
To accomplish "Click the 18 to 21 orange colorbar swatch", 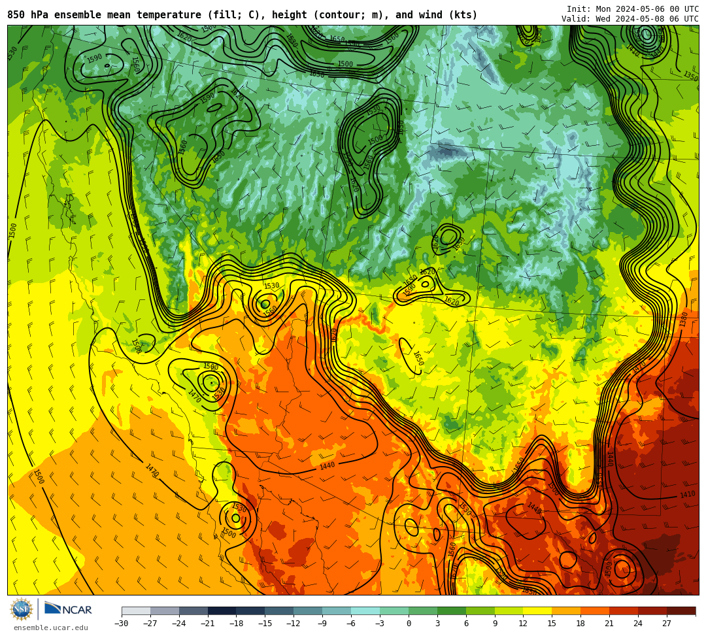I will [596, 611].
